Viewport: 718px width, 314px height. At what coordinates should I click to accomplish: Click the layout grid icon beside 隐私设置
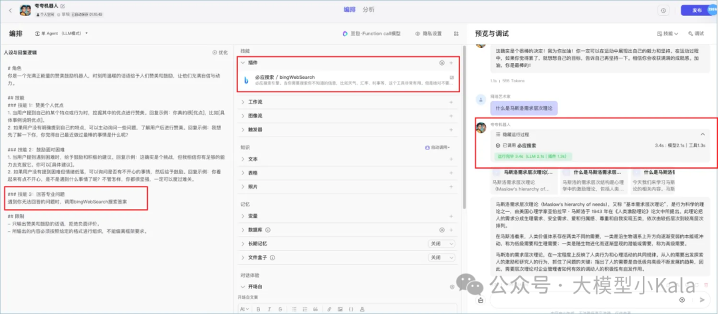pyautogui.click(x=456, y=33)
